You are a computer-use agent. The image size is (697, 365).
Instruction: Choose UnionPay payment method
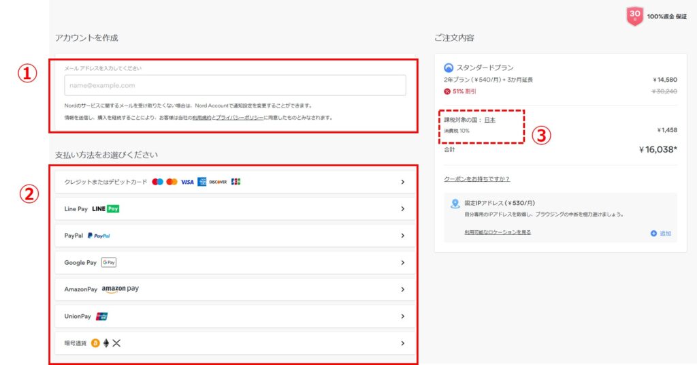coord(235,317)
